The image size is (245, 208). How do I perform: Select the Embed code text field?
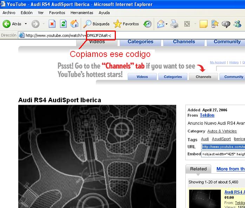click(223, 154)
